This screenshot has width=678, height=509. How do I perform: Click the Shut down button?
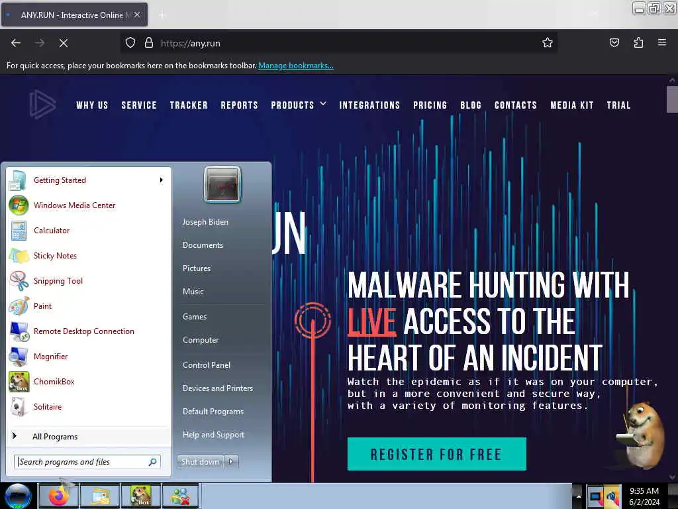200,461
